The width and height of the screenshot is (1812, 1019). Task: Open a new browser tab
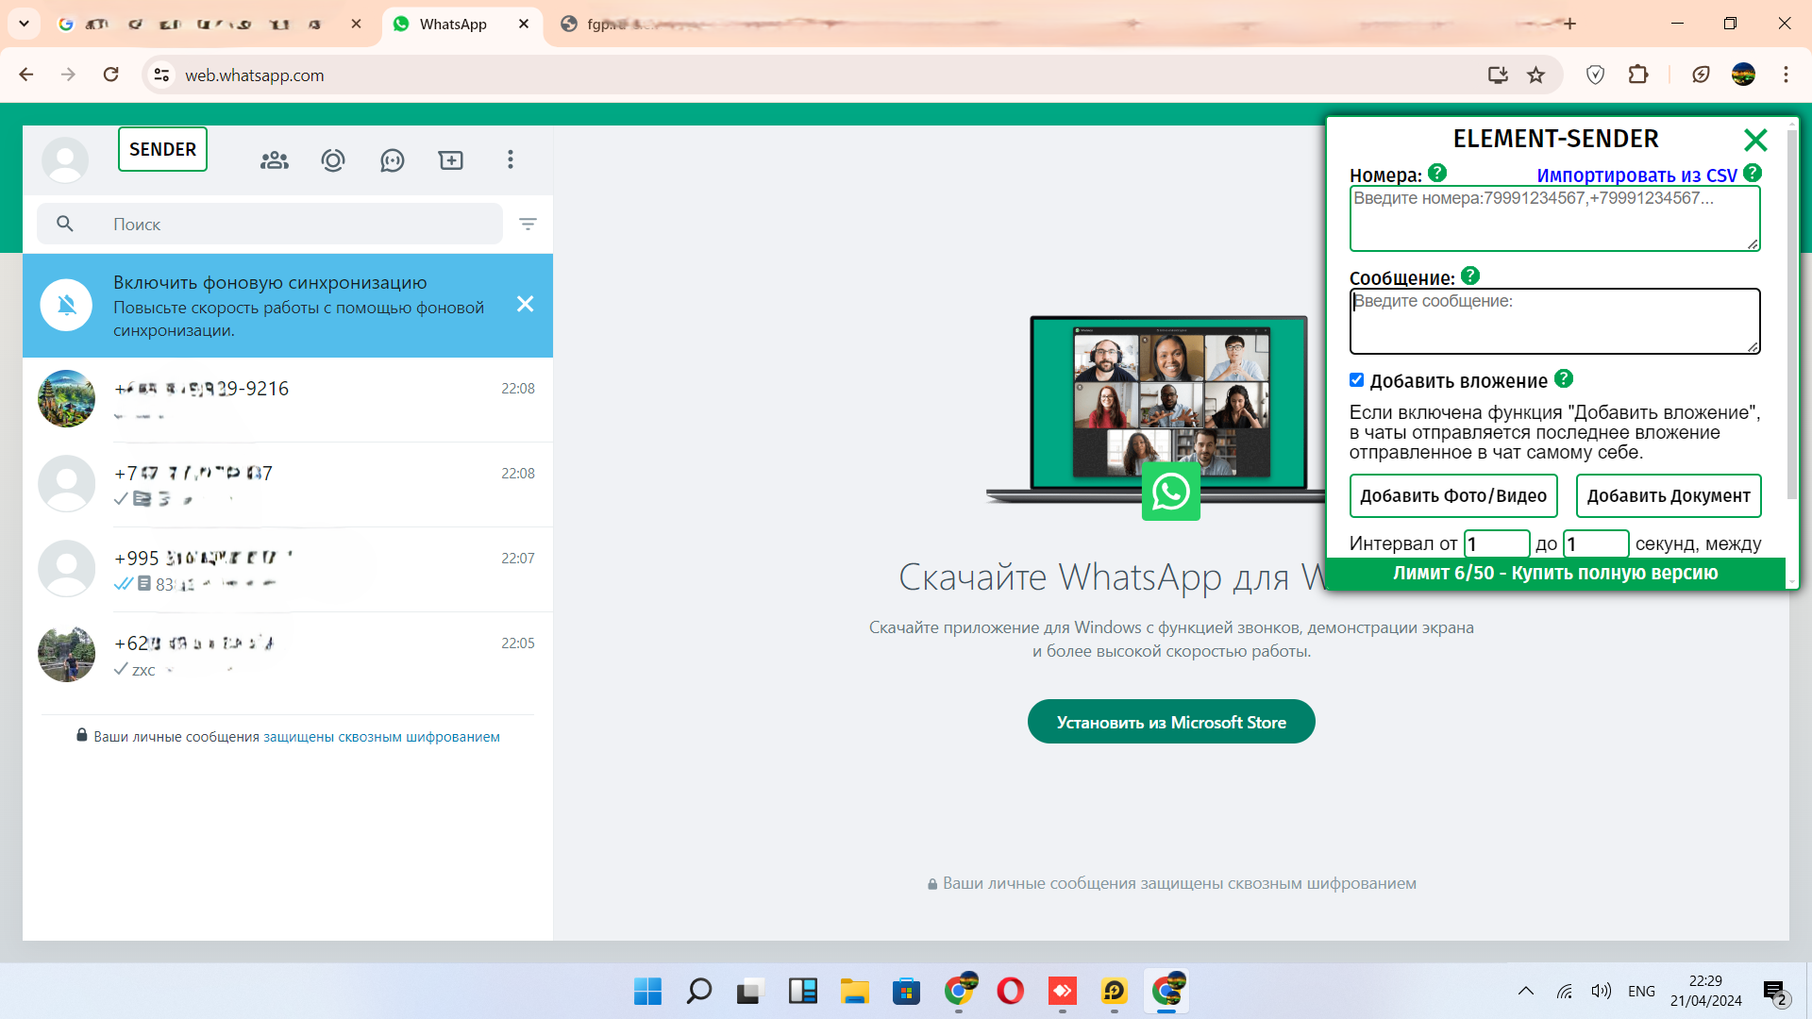(x=1569, y=24)
